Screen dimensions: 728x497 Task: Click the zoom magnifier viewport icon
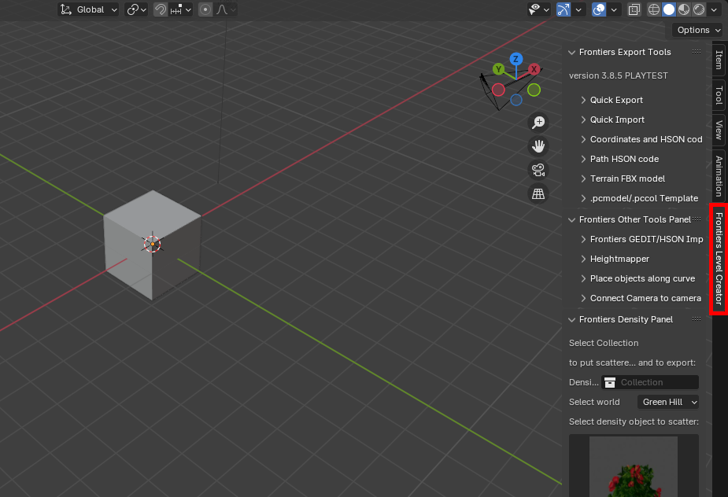[538, 123]
